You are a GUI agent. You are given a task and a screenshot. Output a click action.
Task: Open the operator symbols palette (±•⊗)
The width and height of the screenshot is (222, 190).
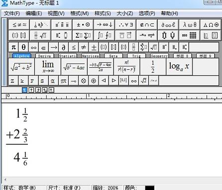click(83, 25)
